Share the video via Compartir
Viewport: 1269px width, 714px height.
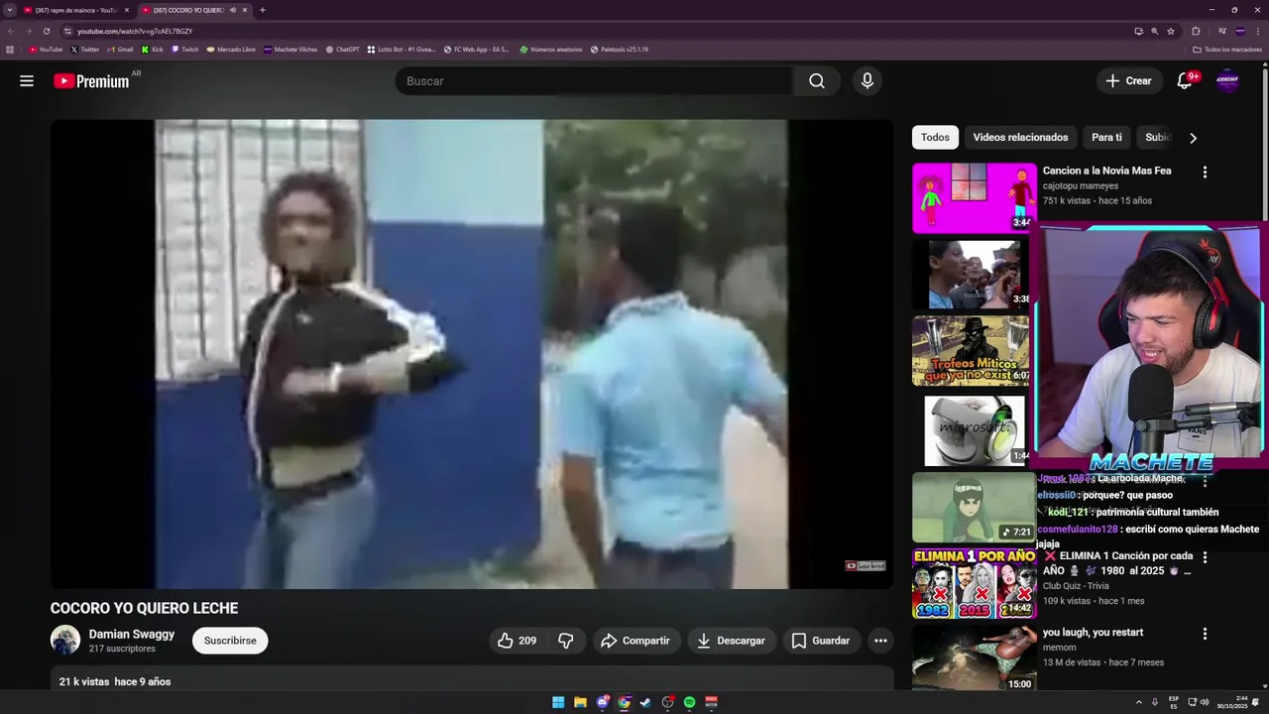636,641
